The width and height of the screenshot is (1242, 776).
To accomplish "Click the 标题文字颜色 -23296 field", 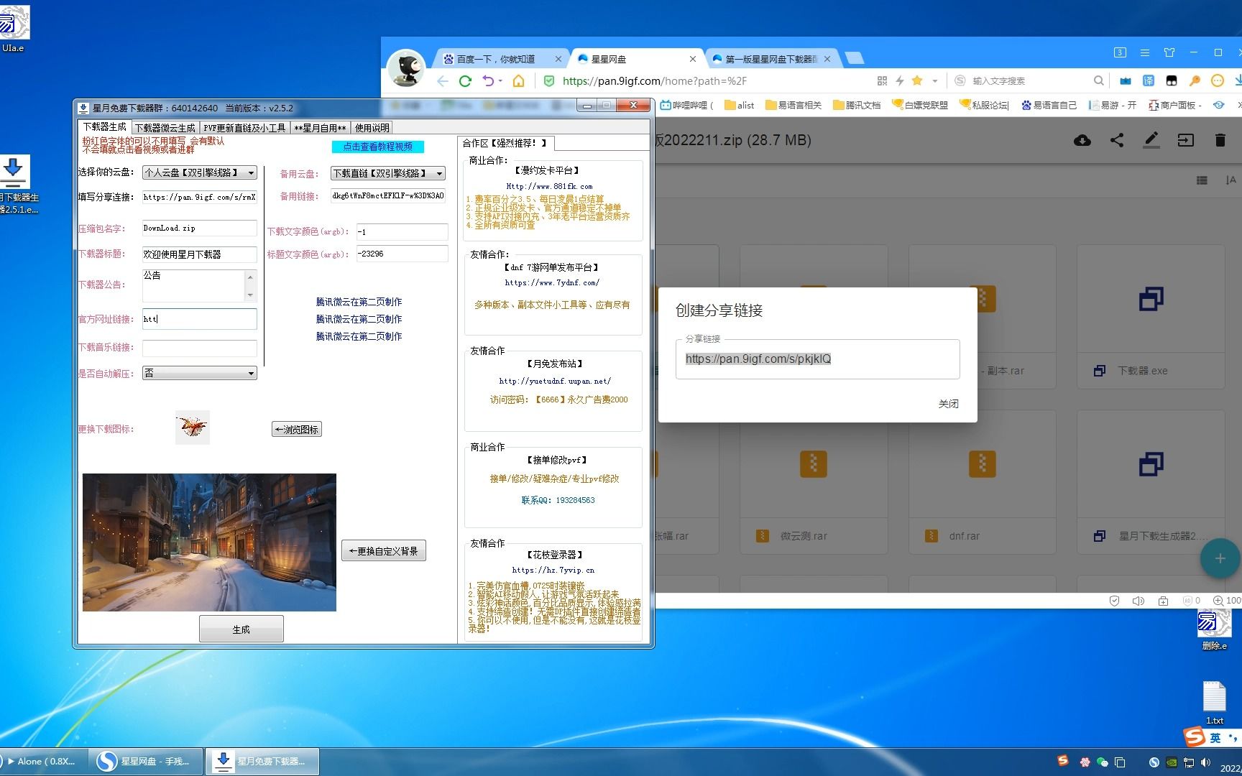I will coord(402,254).
